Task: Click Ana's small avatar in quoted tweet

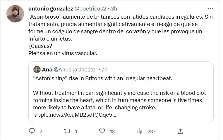Action: tap(37, 69)
